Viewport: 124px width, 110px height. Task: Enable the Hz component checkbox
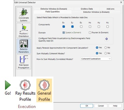107,26
